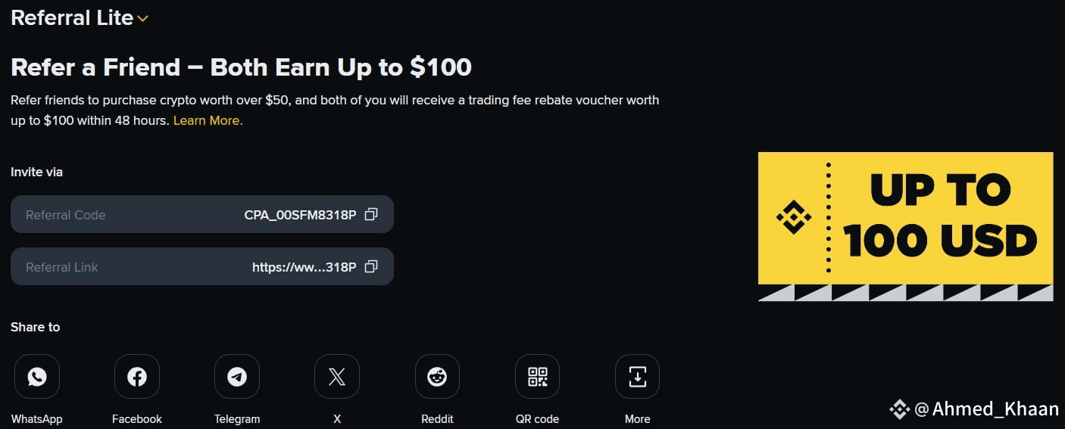Image resolution: width=1065 pixels, height=429 pixels.
Task: Open the Up to 100 USD voucher banner
Action: point(905,227)
